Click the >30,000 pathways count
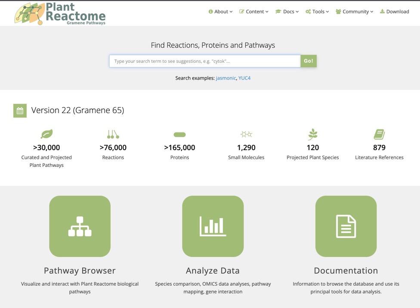 pyautogui.click(x=46, y=148)
